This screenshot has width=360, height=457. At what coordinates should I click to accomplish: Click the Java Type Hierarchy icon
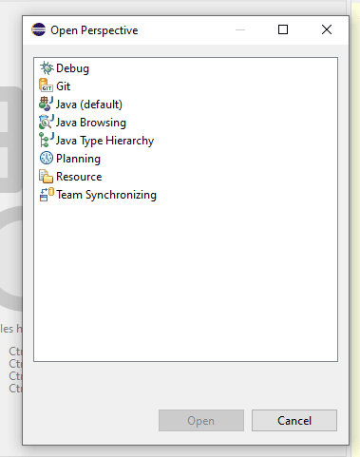(46, 140)
